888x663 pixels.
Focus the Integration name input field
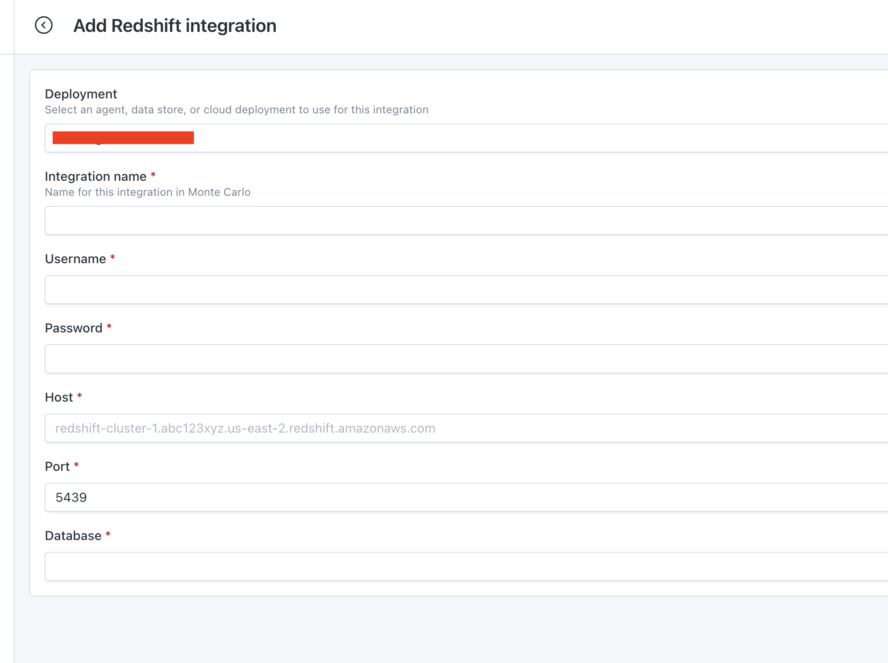point(465,220)
